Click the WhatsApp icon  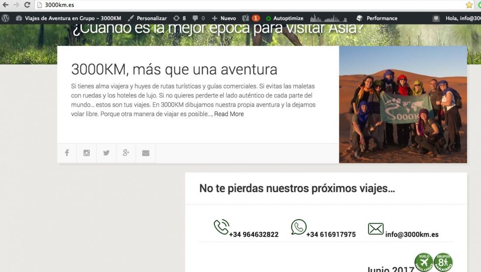point(299,227)
